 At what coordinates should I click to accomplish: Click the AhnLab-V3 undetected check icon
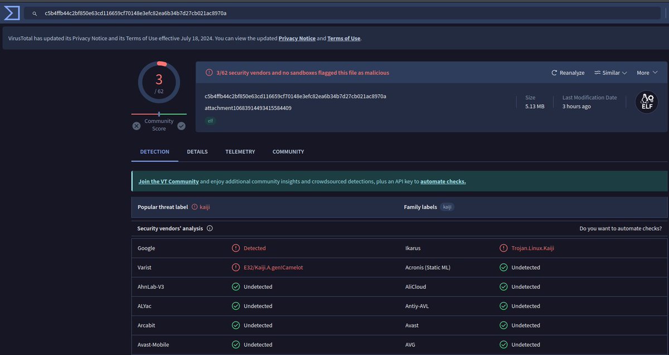(236, 286)
